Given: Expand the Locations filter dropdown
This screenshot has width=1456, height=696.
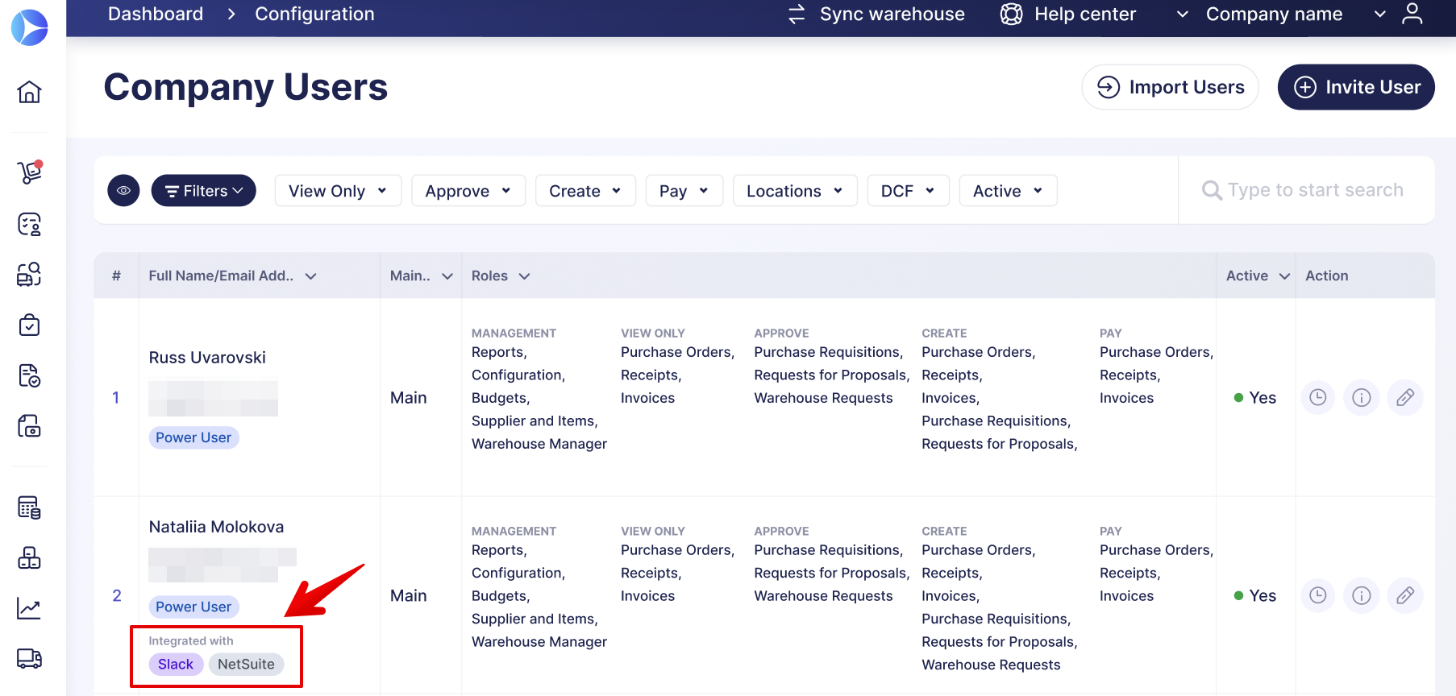Looking at the screenshot, I should click(x=794, y=191).
